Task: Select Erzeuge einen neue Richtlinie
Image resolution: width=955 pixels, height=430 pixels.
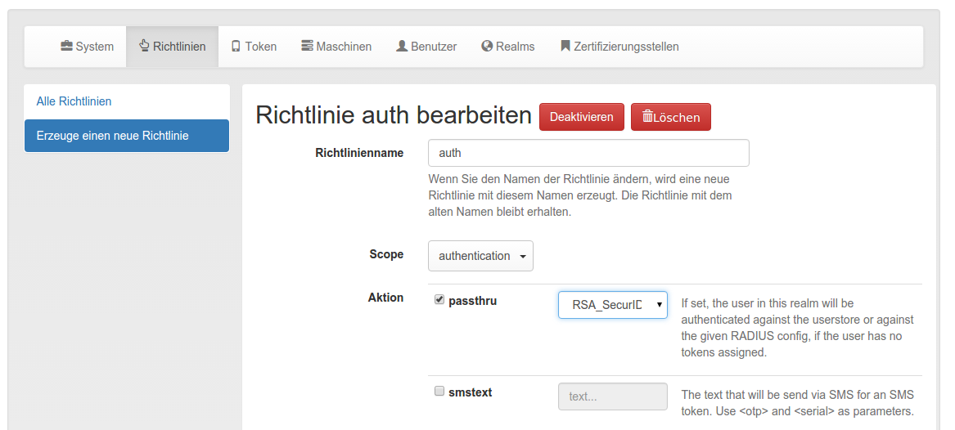Action: [x=127, y=136]
